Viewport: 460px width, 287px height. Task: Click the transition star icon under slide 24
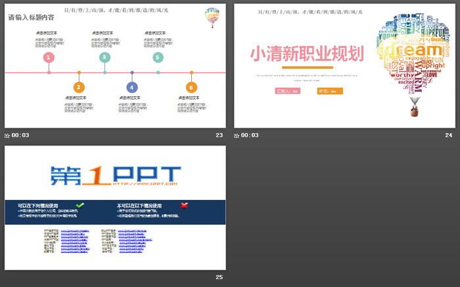(237, 136)
